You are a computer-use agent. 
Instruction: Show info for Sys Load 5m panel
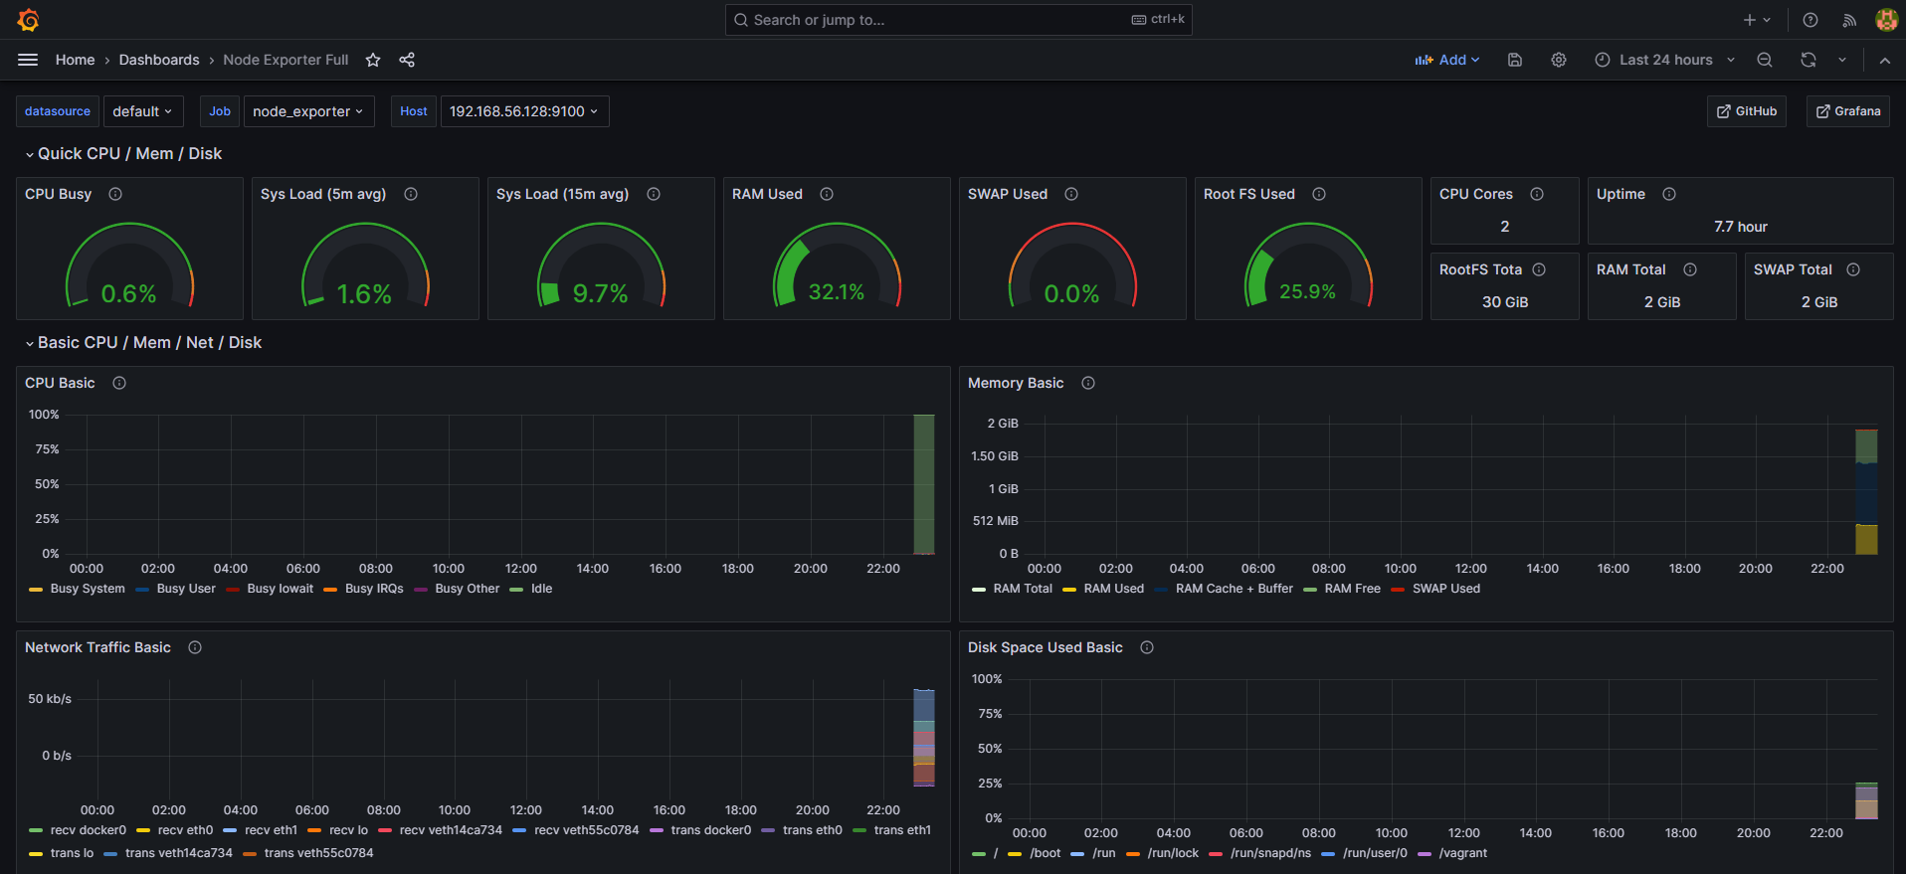(411, 194)
